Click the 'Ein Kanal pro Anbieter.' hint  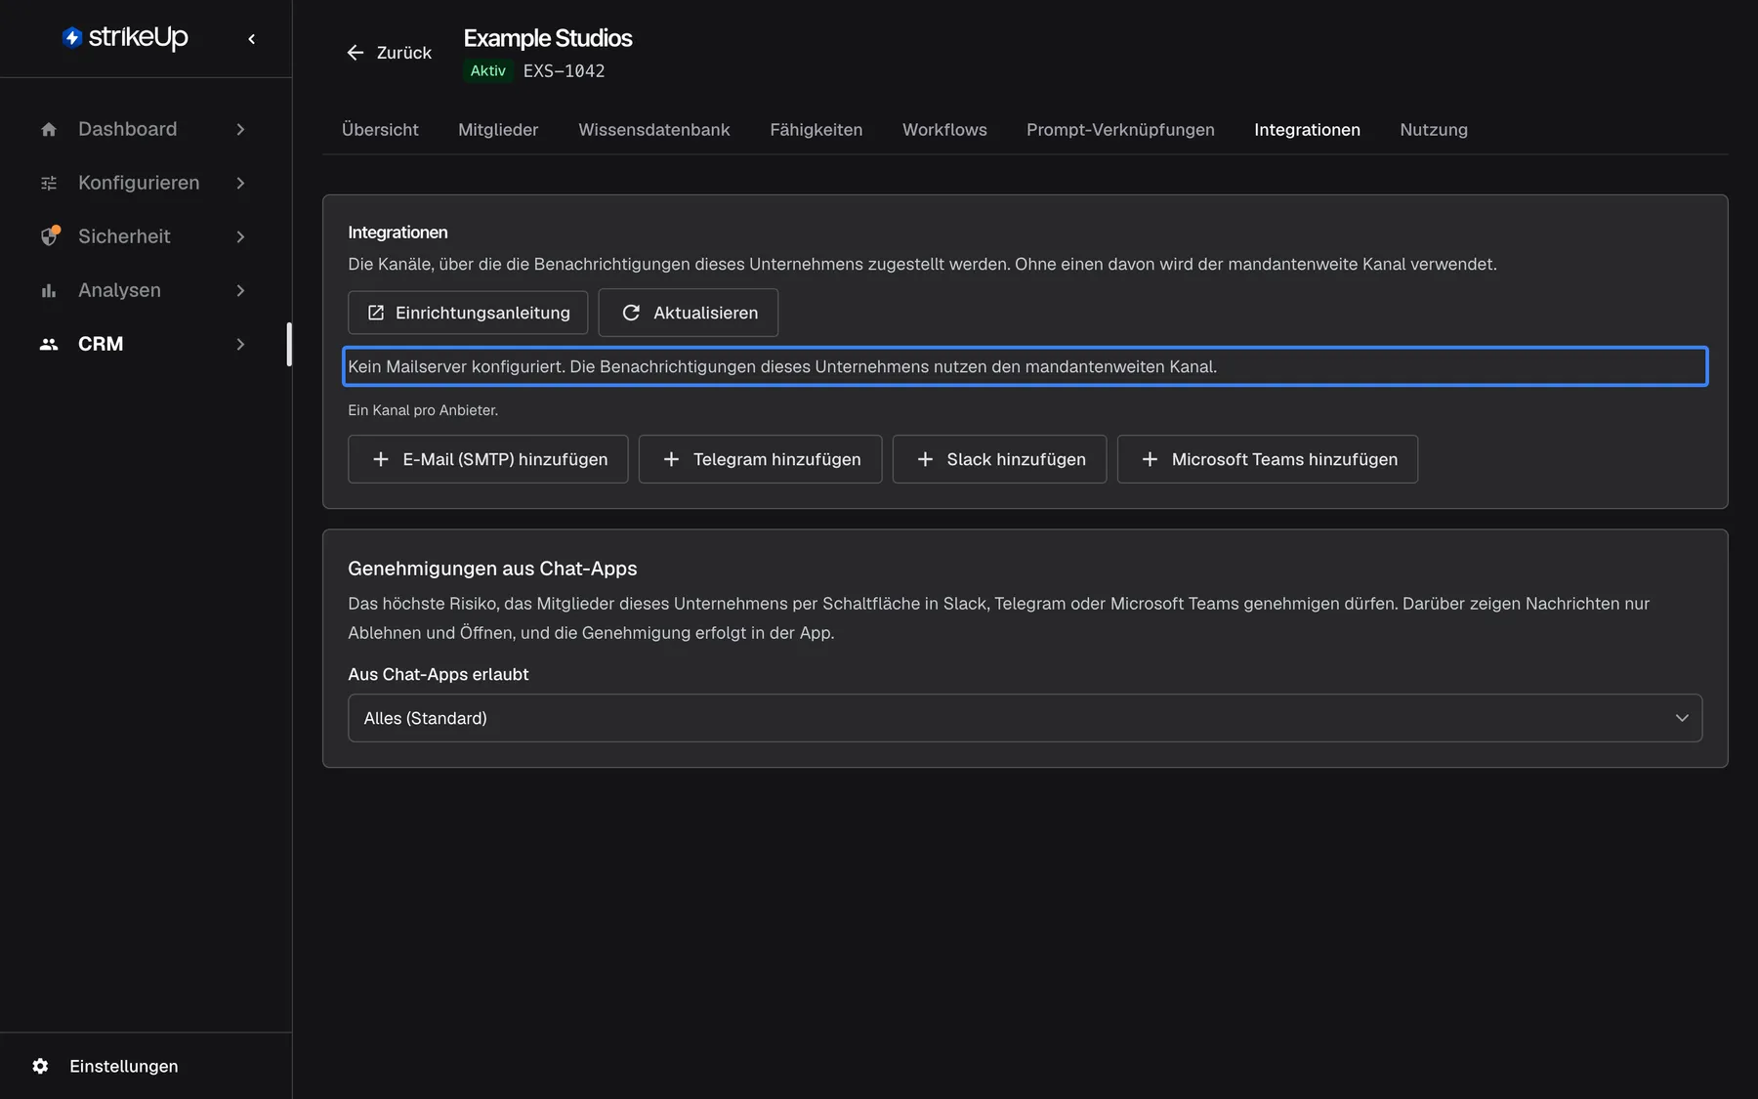(423, 410)
